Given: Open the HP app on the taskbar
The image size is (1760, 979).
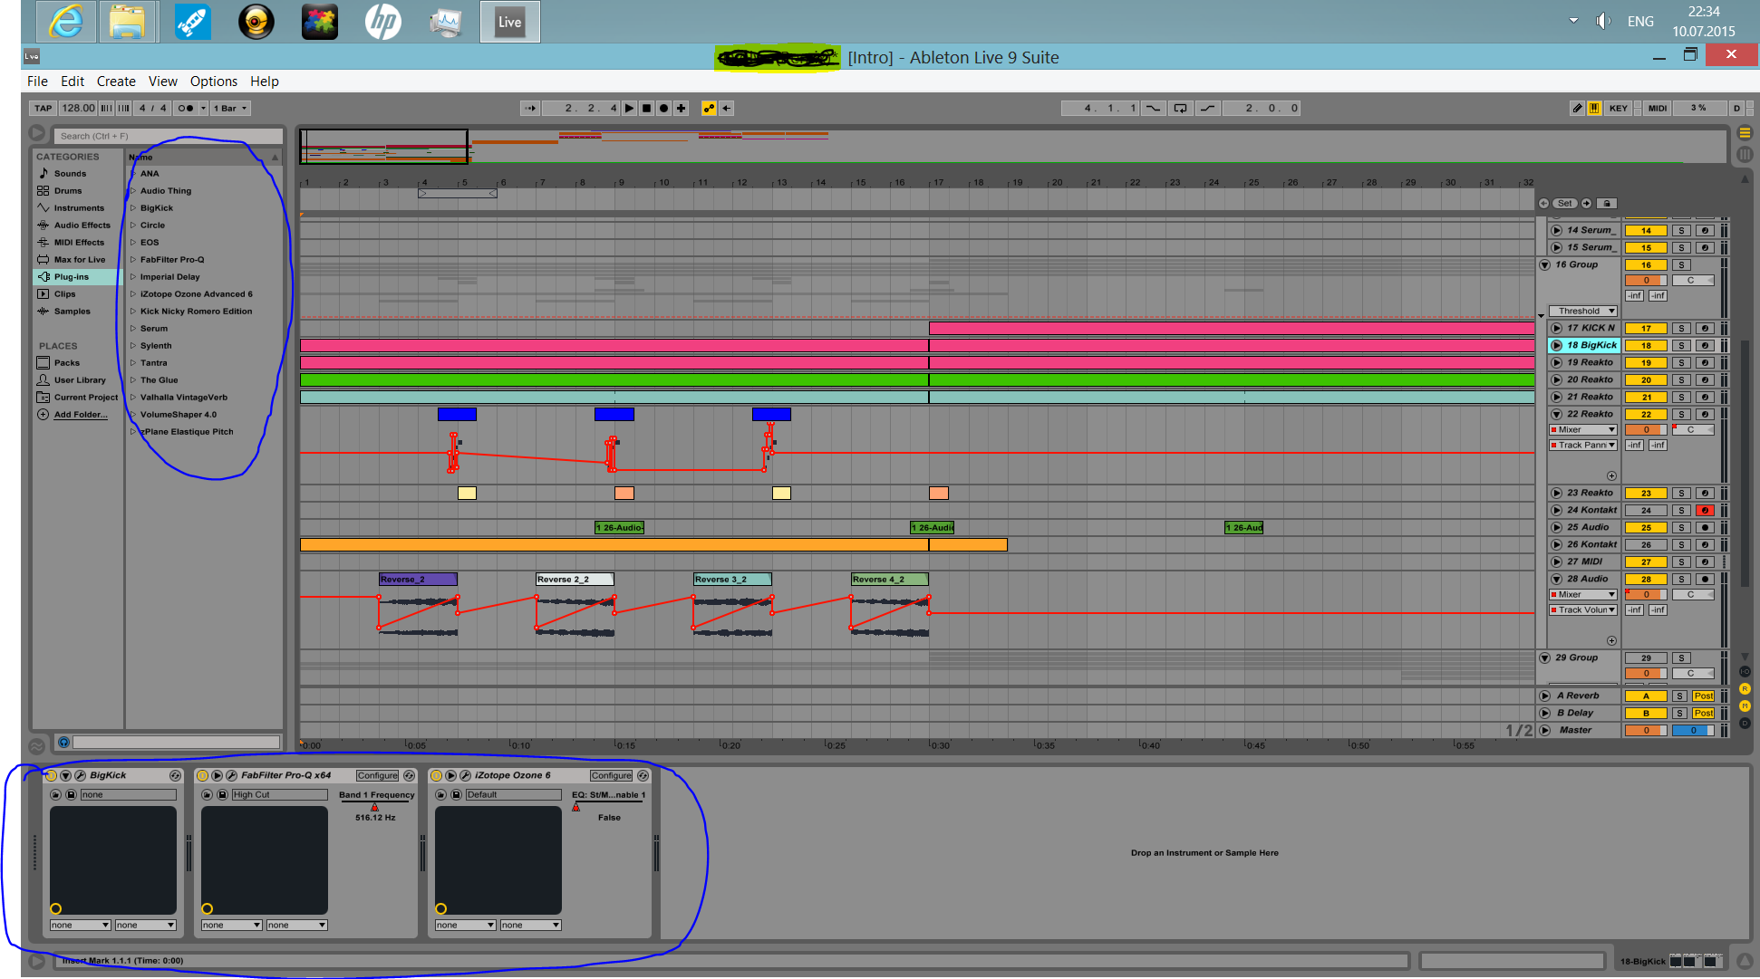Looking at the screenshot, I should click(x=382, y=22).
